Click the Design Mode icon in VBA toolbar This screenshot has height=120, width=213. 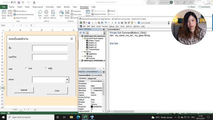pyautogui.click(x=122, y=23)
